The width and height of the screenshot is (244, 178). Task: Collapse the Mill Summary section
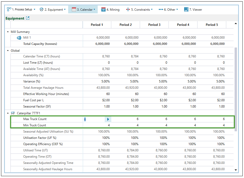(x=8, y=32)
